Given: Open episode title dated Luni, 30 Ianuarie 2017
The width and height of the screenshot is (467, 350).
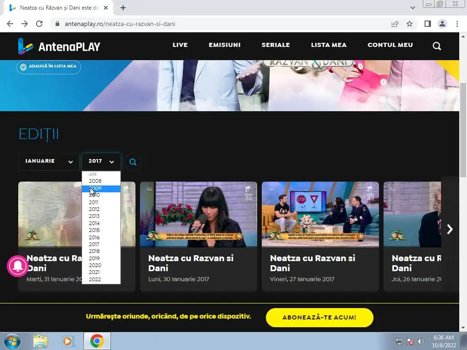Looking at the screenshot, I should click(191, 263).
